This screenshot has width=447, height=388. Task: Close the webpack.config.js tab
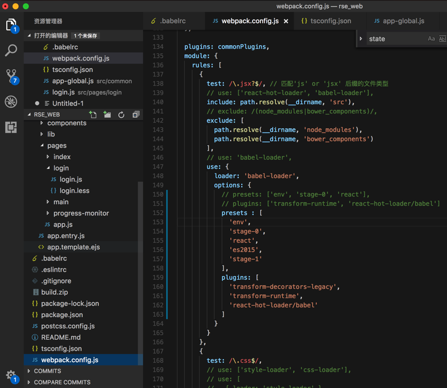[x=286, y=21]
